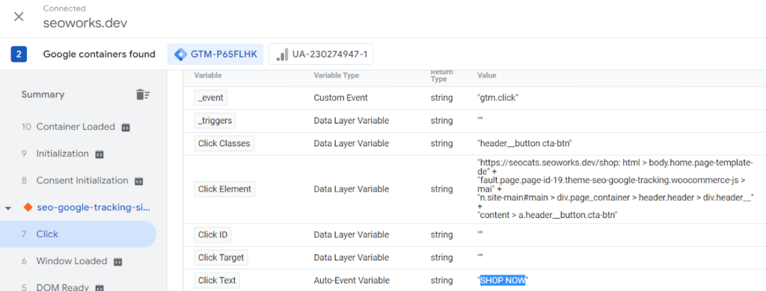Click the code icon beside DOM Ready
The height and width of the screenshot is (291, 766).
coord(99,287)
